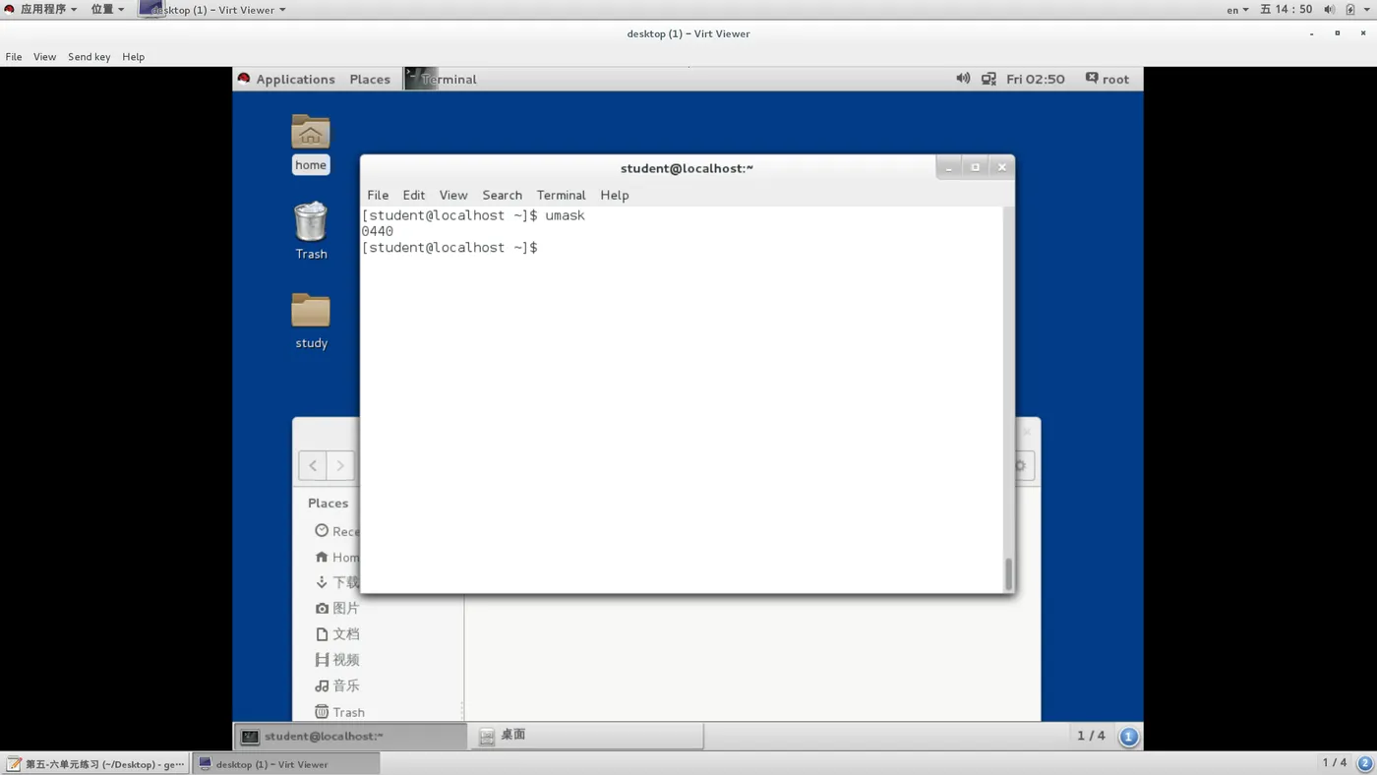Click the terminal vertical scrollbar handle
Image resolution: width=1377 pixels, height=775 pixels.
pos(1008,574)
